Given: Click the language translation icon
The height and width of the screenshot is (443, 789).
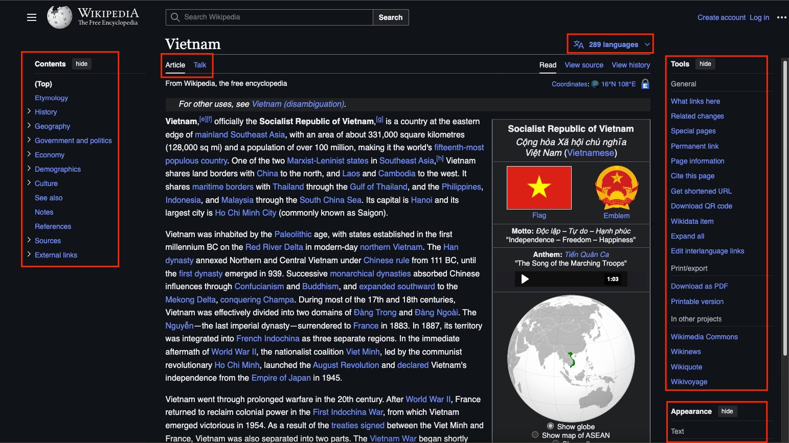Looking at the screenshot, I should click(578, 44).
